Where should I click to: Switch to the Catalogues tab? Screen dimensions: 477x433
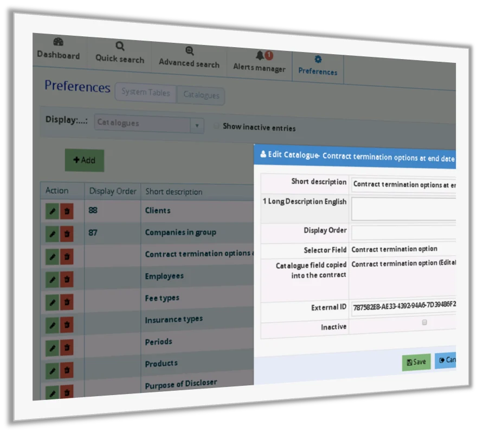tap(201, 95)
